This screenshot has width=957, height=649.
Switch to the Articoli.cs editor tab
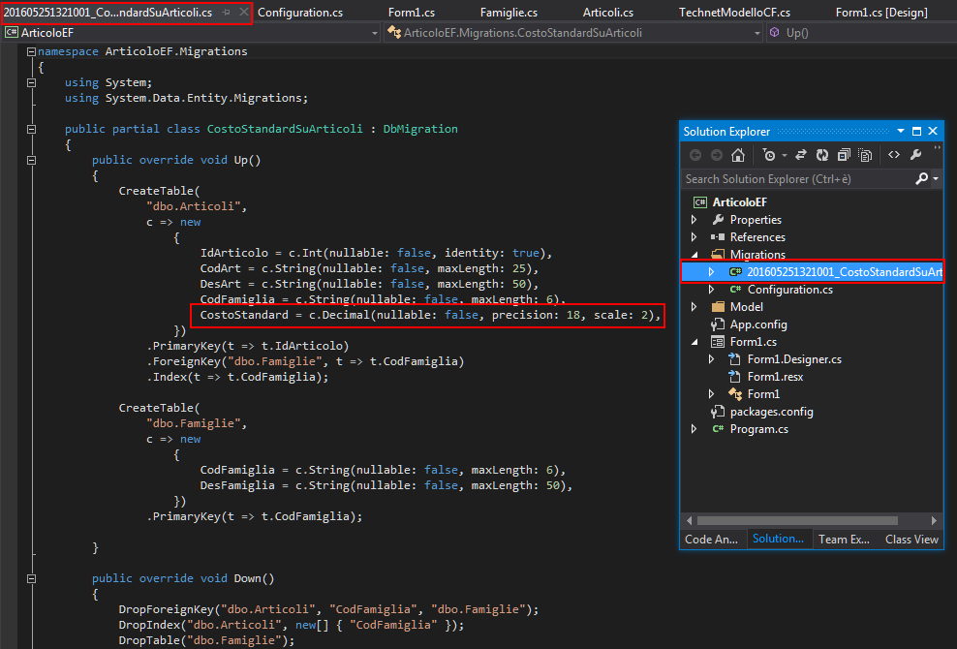click(x=608, y=13)
